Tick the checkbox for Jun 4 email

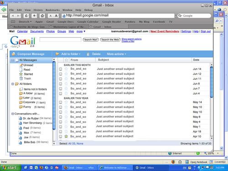[61, 93]
